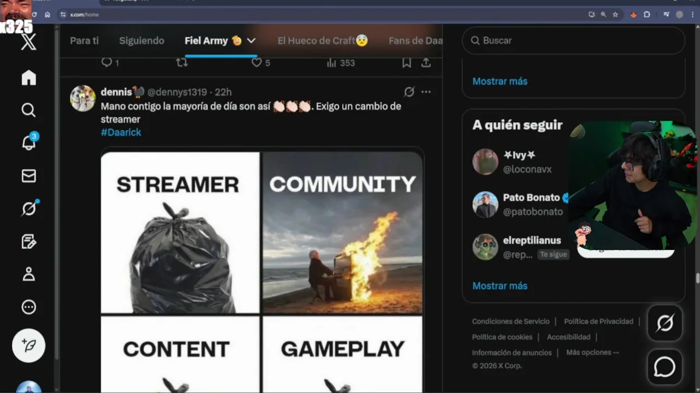Viewport: 700px width, 393px height.
Task: Click the browser profile avatar icon
Action: (x=680, y=15)
